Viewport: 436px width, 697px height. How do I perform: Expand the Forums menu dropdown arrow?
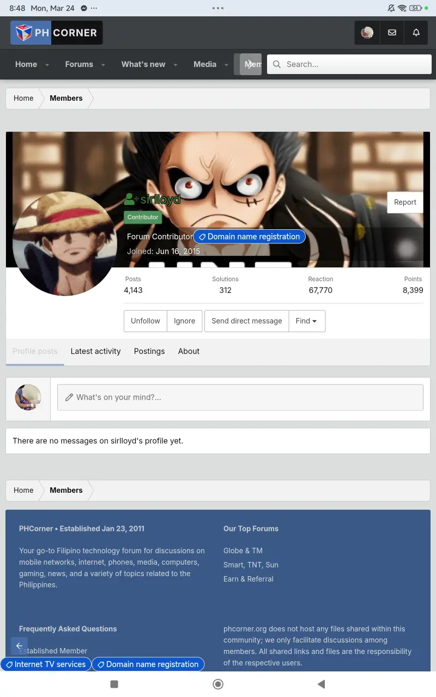pyautogui.click(x=103, y=65)
